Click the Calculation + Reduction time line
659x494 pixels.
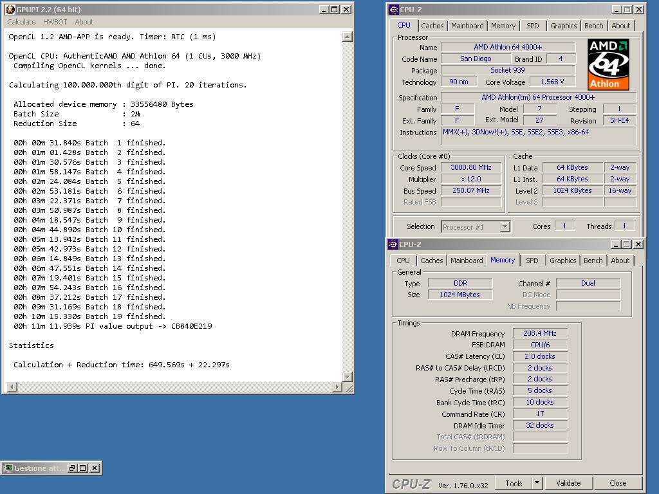point(122,365)
